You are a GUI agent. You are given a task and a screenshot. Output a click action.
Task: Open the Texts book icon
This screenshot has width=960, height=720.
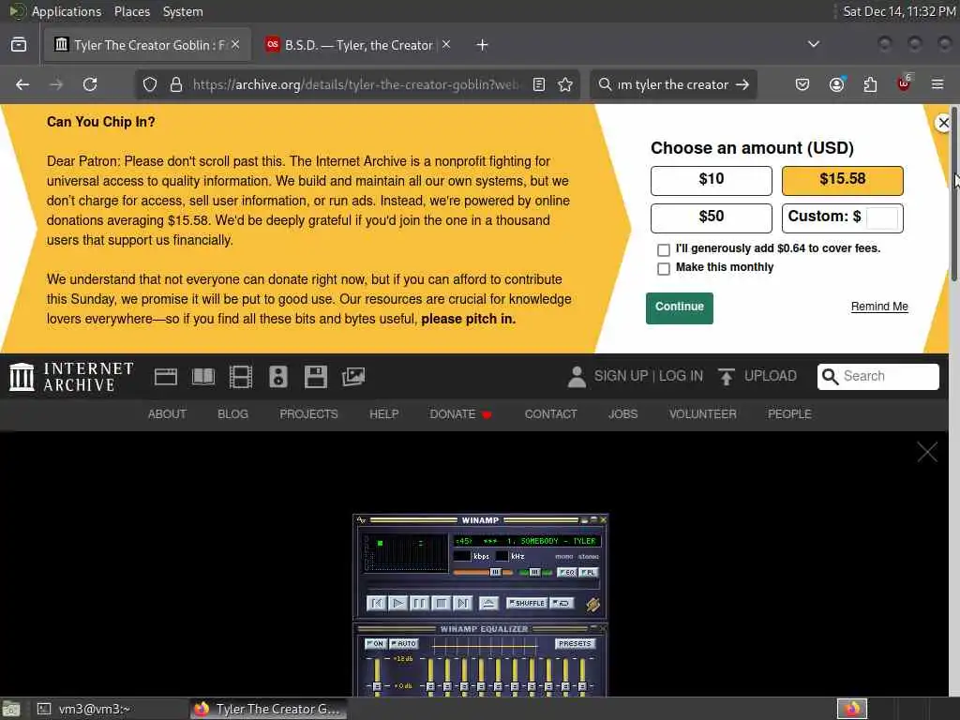203,377
